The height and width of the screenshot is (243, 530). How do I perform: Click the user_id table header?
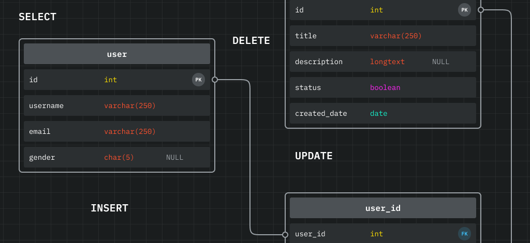[383, 208]
